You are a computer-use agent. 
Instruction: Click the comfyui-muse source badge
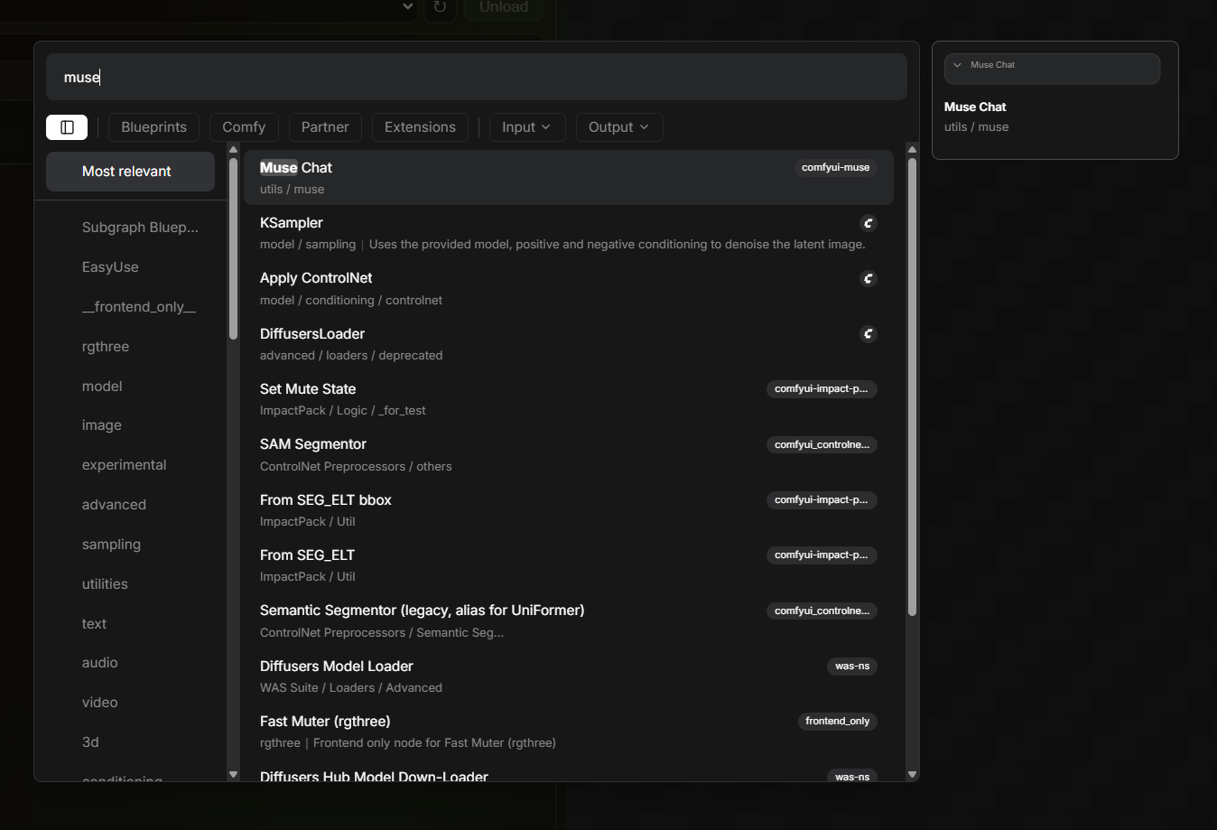[x=836, y=167]
